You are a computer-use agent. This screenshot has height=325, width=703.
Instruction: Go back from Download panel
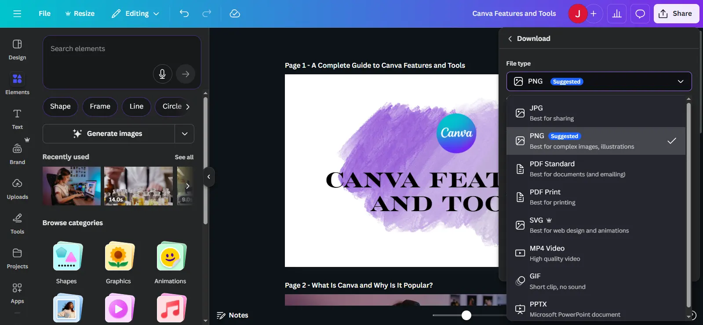510,39
